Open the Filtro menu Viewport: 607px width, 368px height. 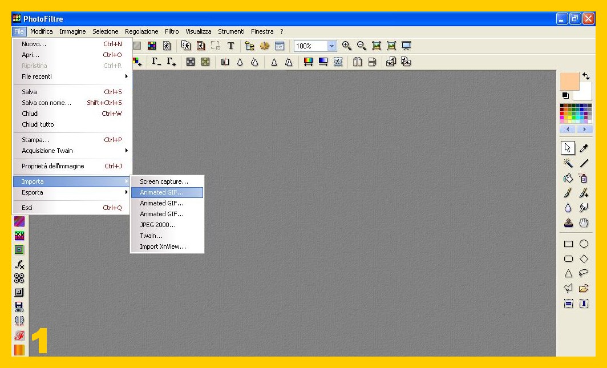[x=172, y=31]
